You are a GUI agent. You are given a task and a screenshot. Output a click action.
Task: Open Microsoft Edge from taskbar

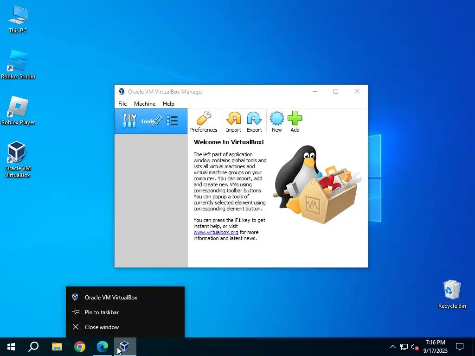coord(103,347)
